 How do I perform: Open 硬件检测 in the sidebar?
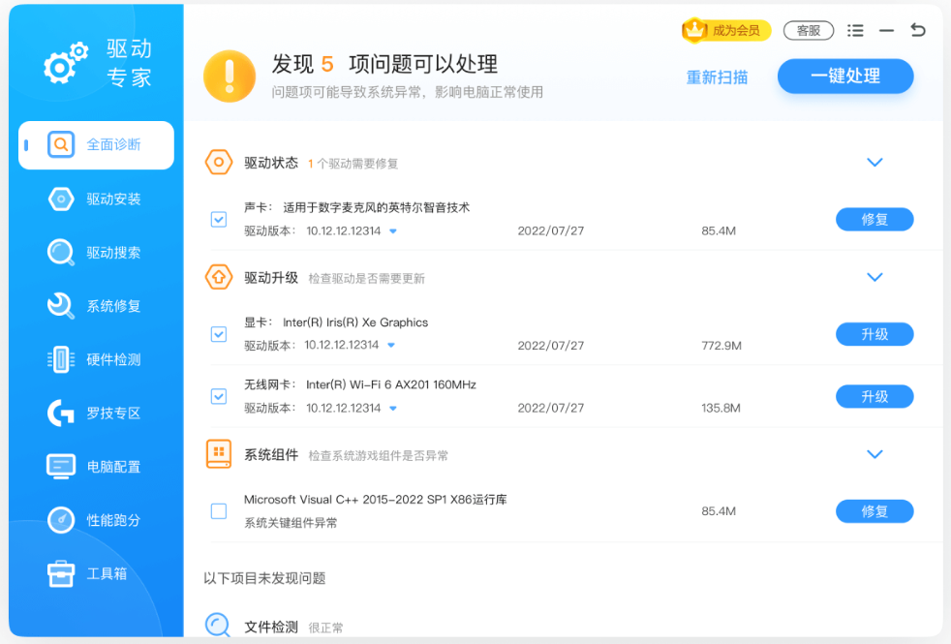[97, 359]
